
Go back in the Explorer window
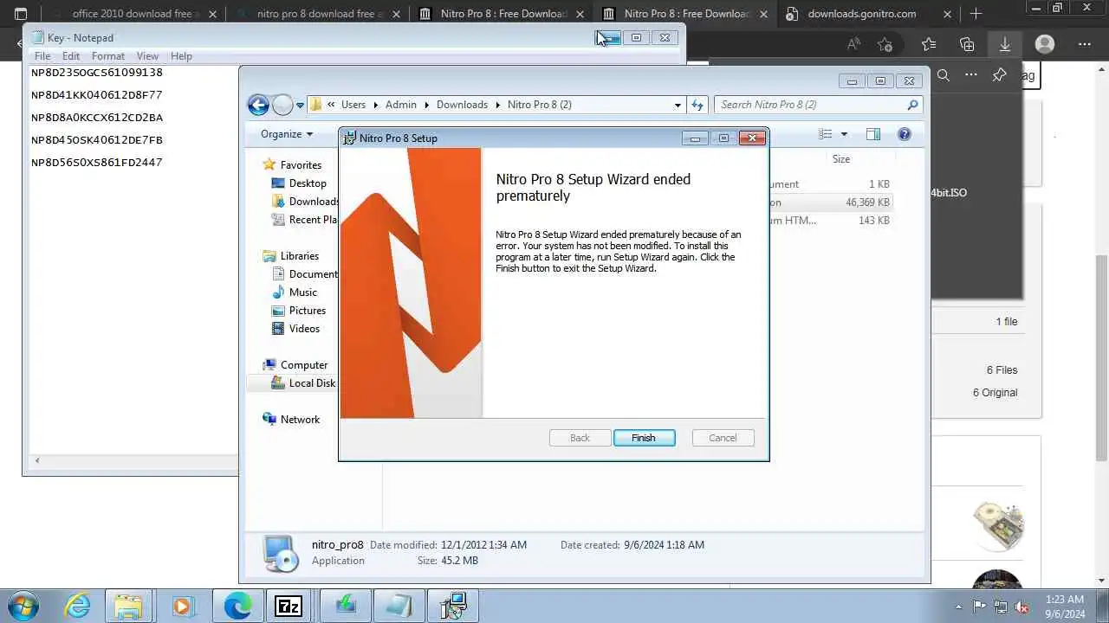click(258, 105)
